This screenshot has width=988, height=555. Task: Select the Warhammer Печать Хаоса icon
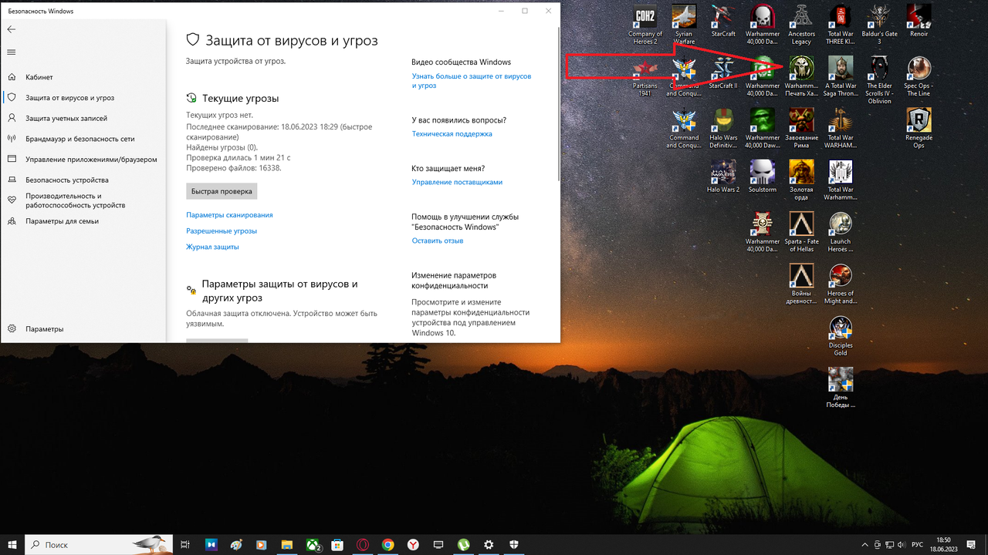(801, 76)
